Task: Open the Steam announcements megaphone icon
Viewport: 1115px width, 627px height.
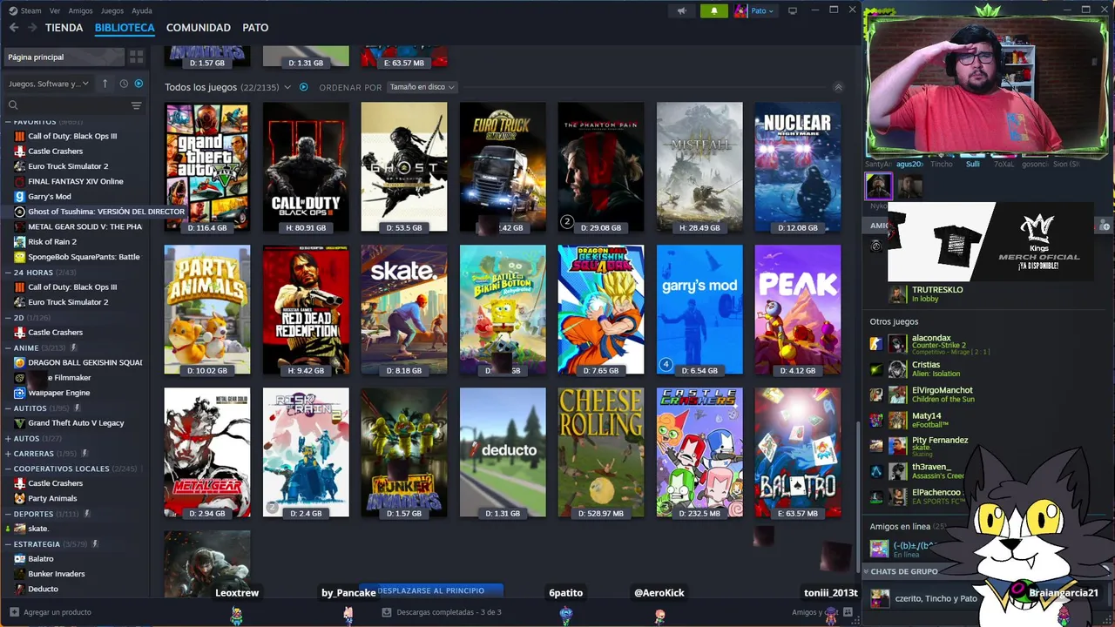Action: [682, 10]
